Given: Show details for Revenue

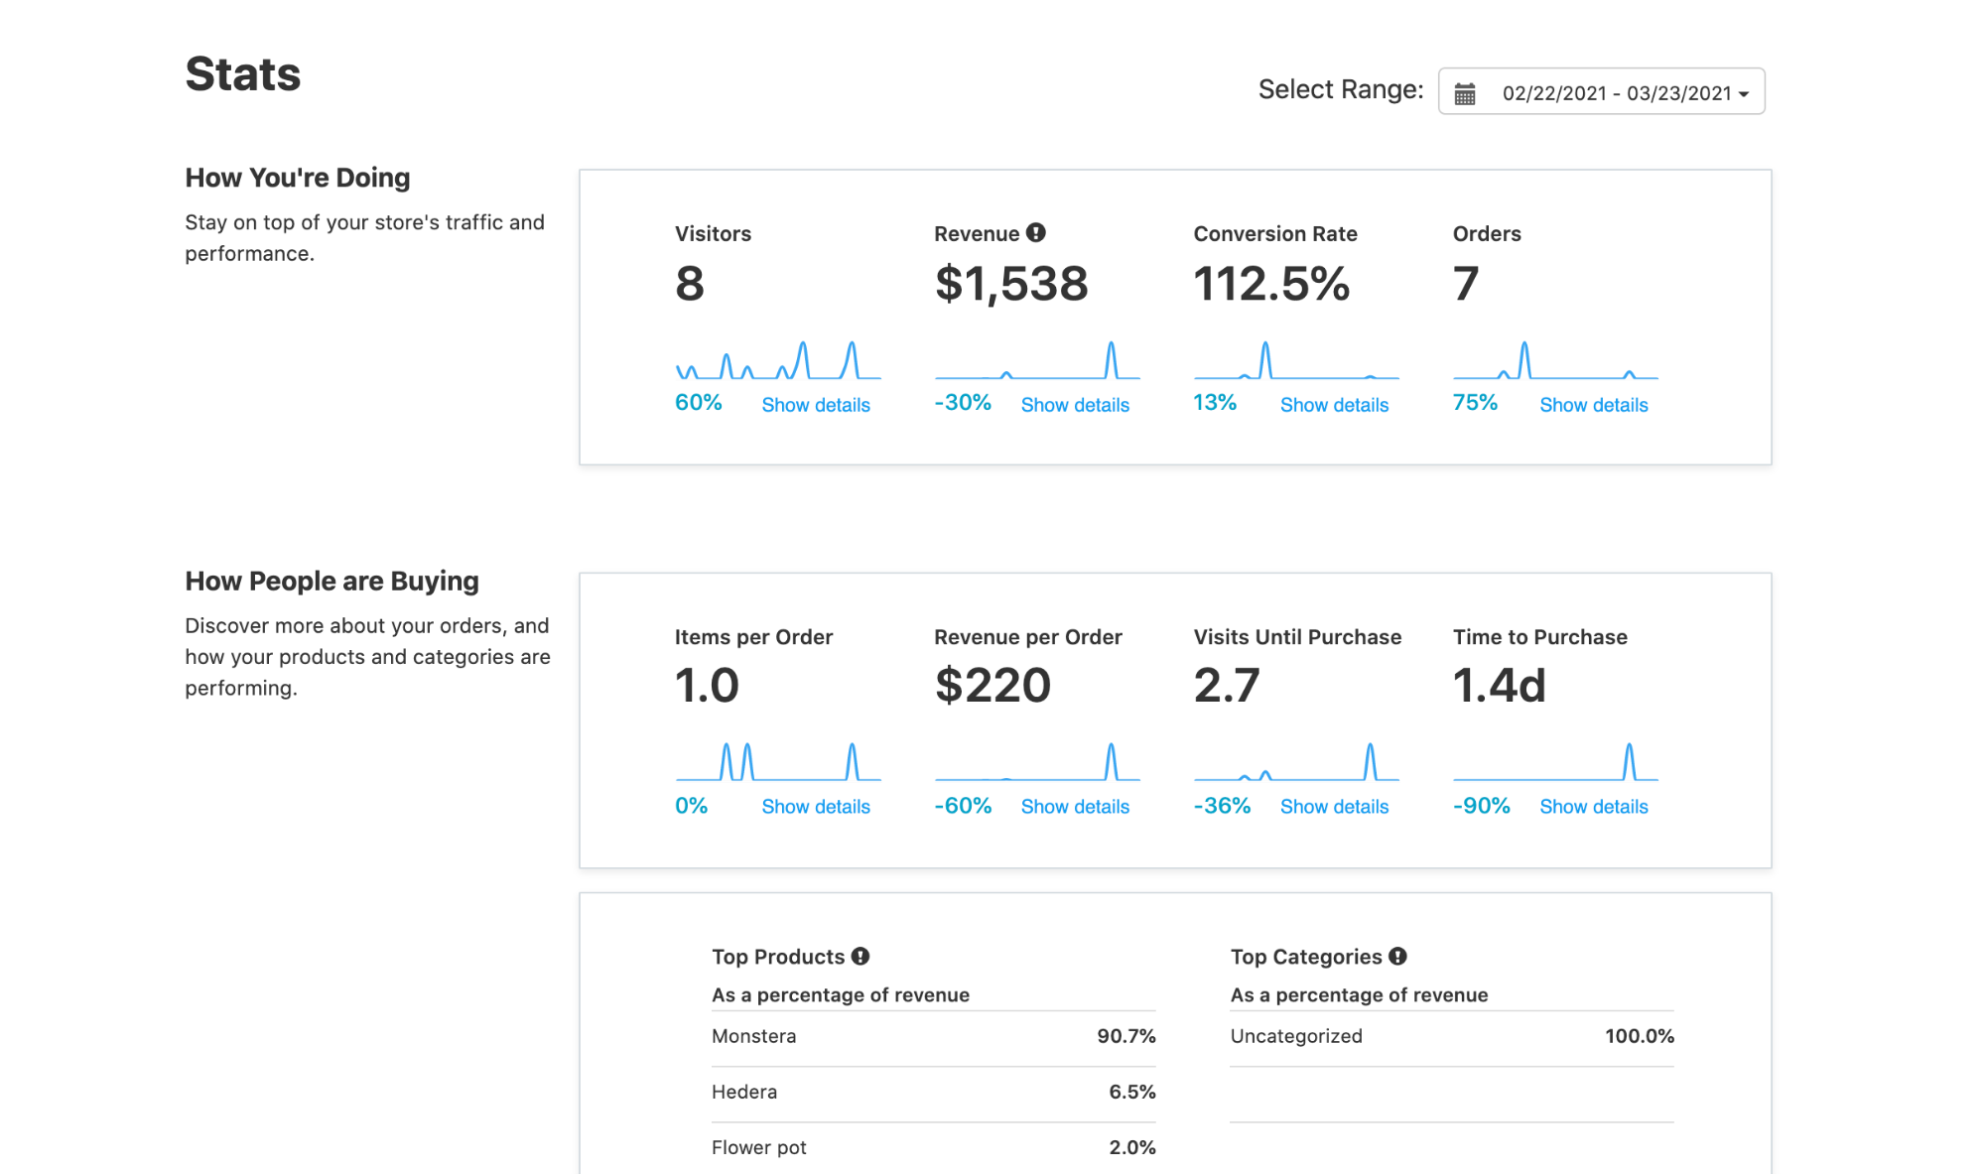Looking at the screenshot, I should pyautogui.click(x=1075, y=404).
